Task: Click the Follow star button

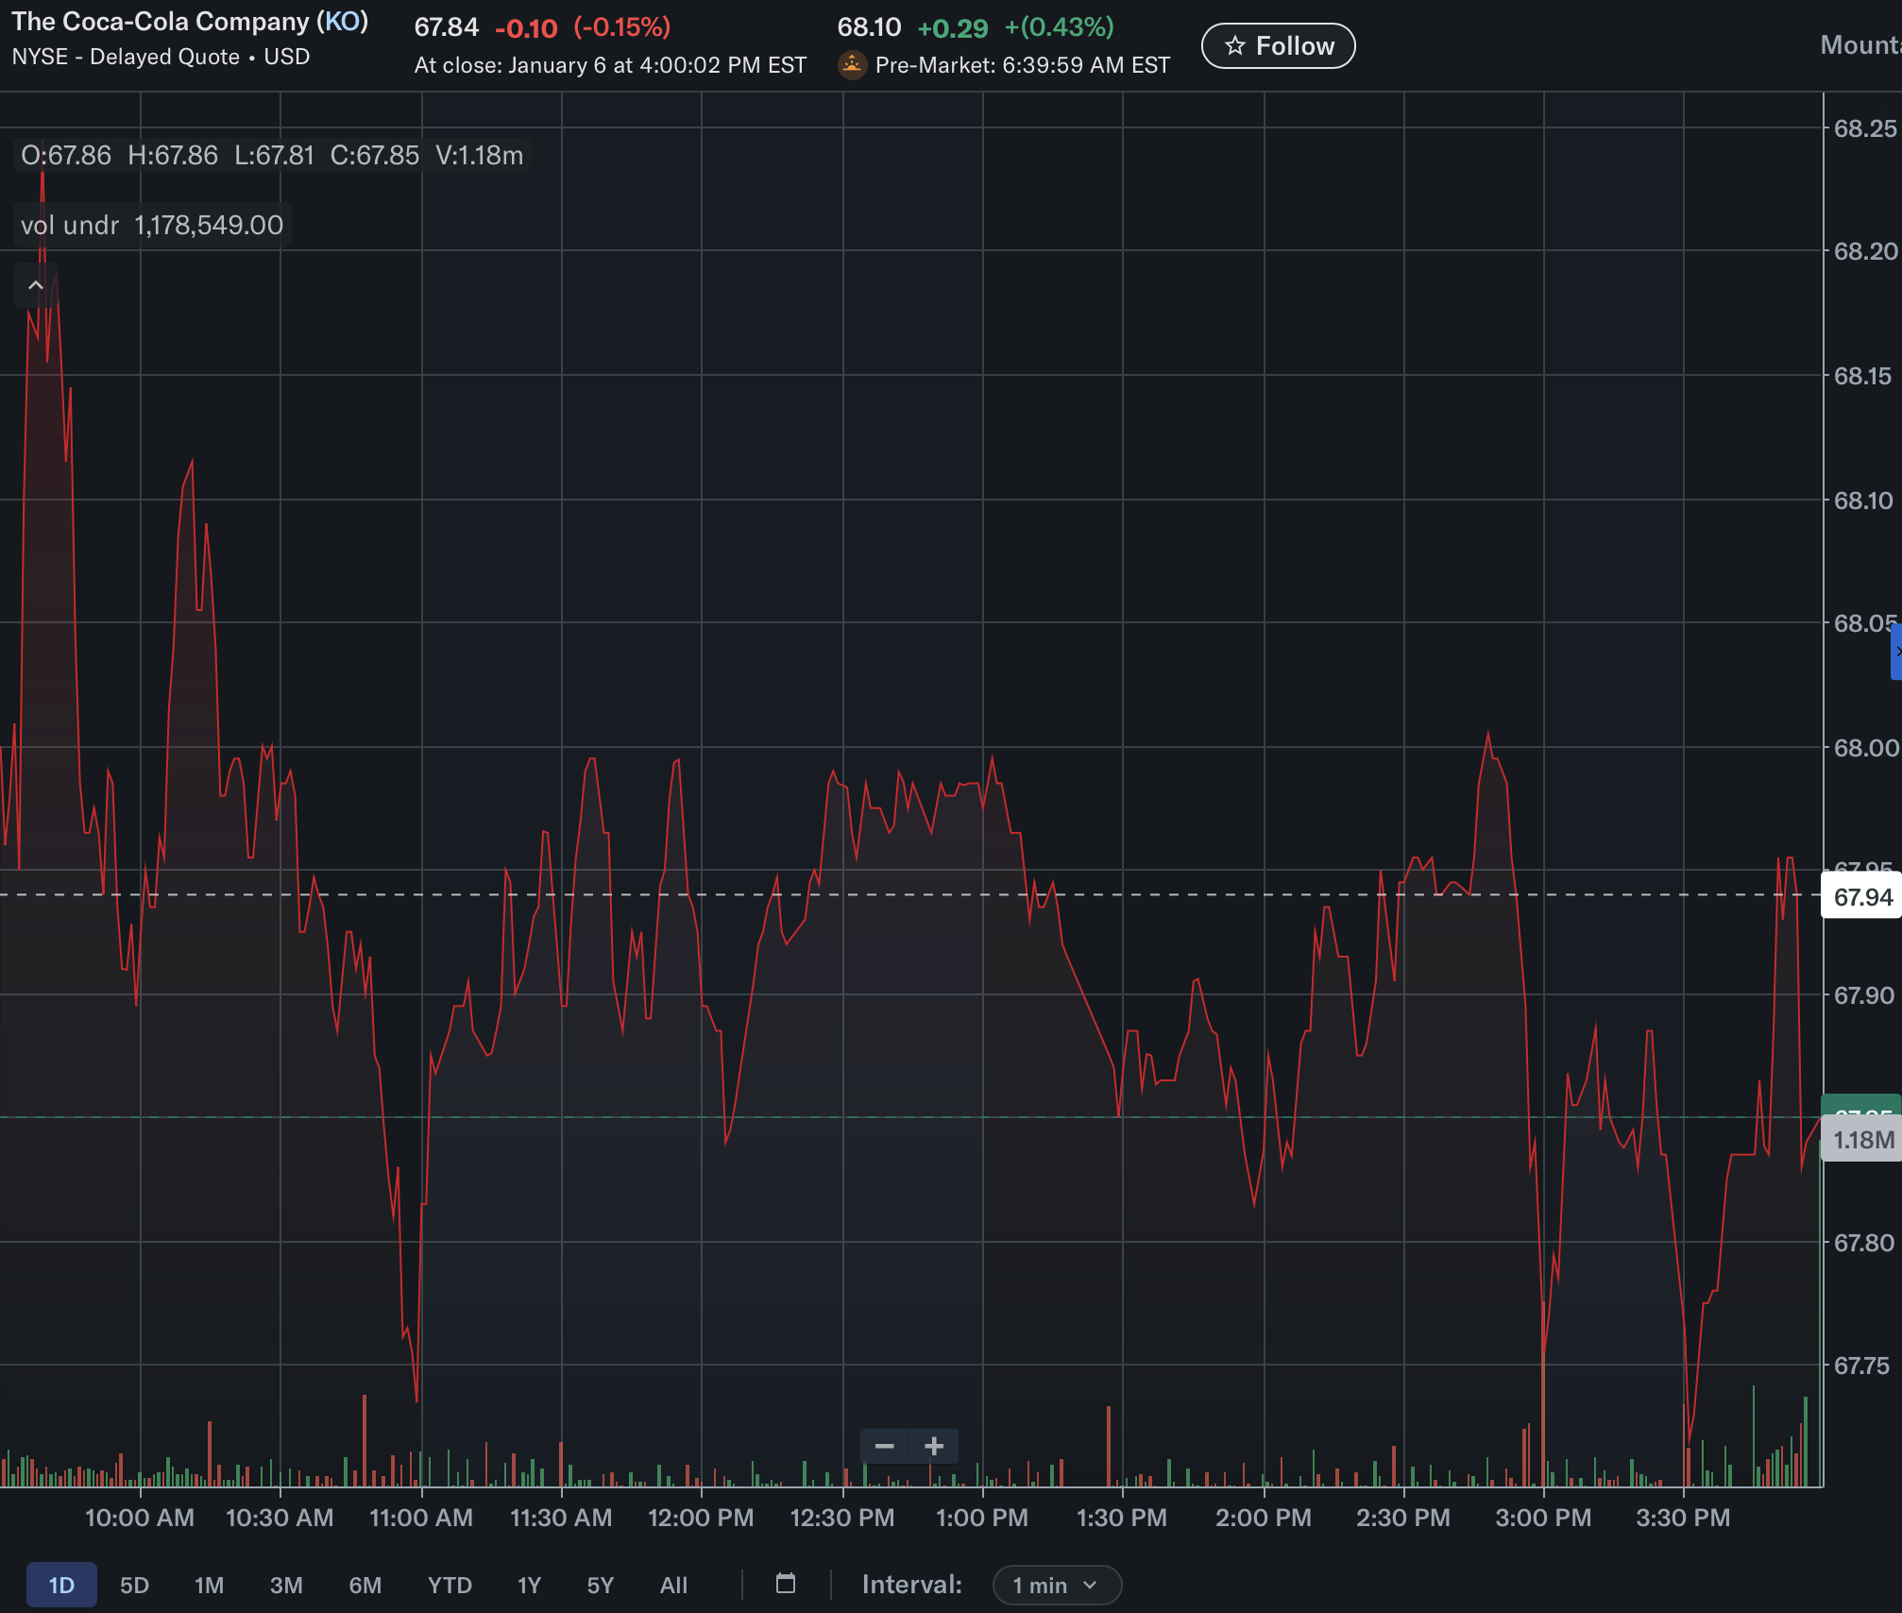Action: coord(1278,46)
